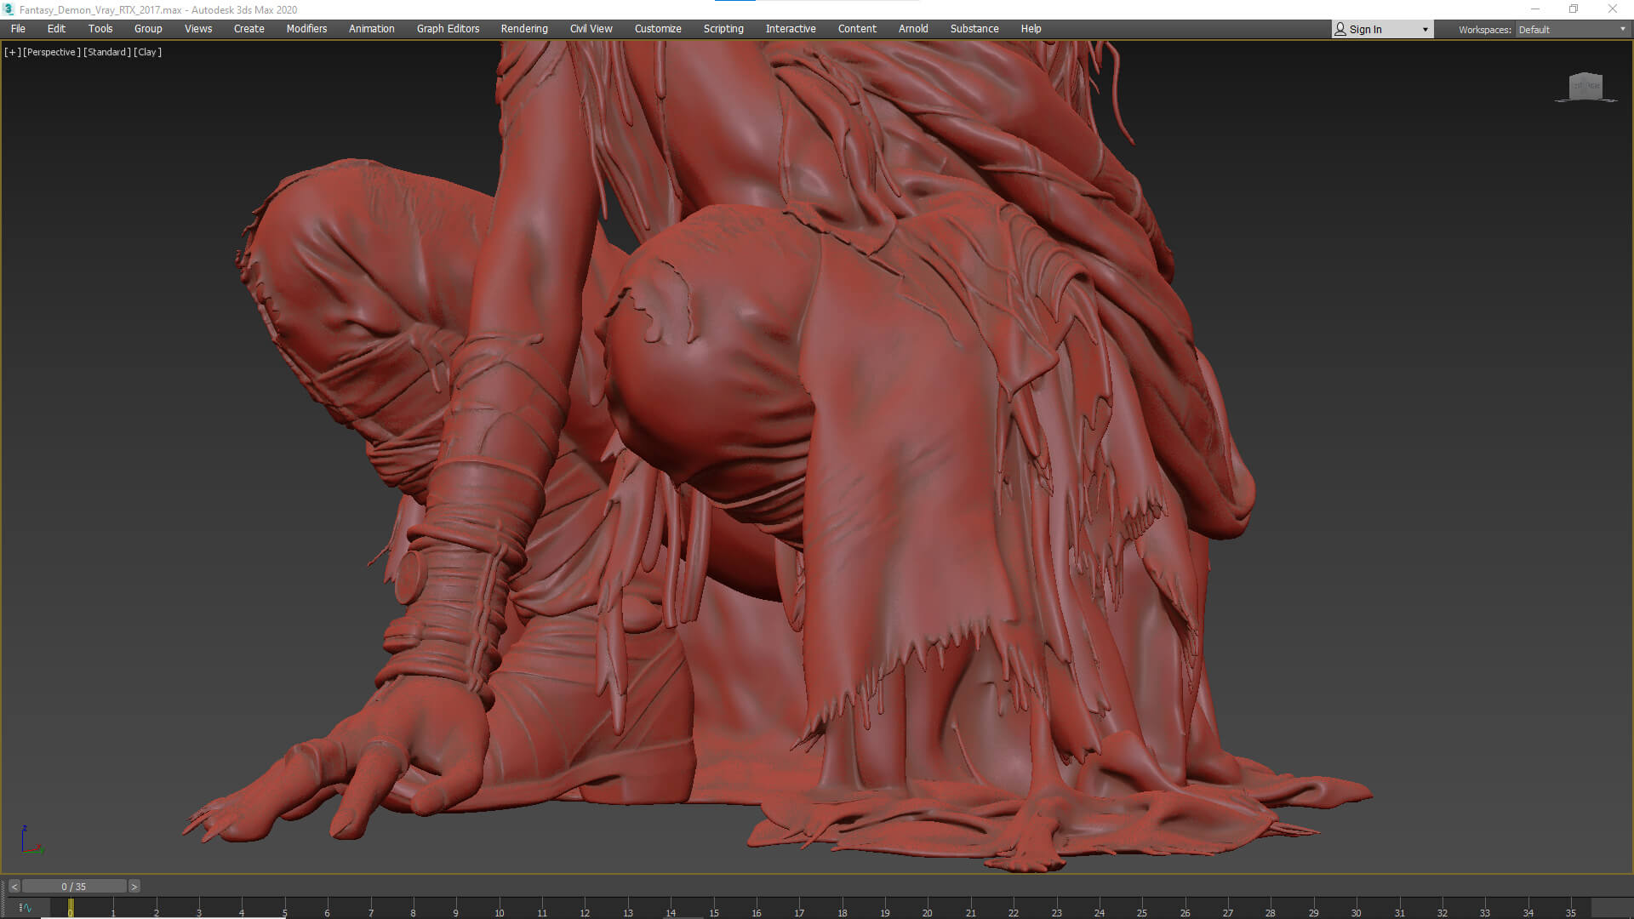Open the Scripting menu

723,28
